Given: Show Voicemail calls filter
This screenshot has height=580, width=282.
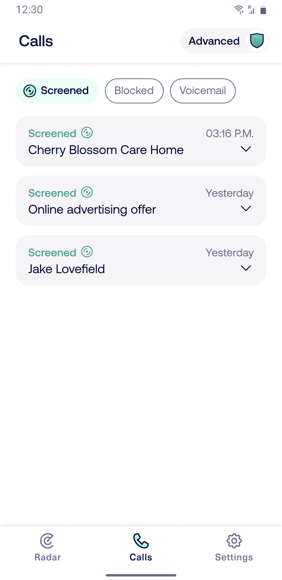Looking at the screenshot, I should (x=202, y=91).
